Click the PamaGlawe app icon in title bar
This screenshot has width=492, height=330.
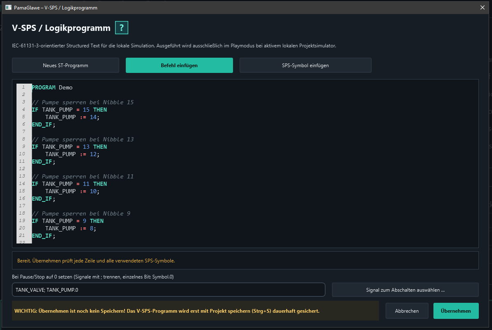pyautogui.click(x=8, y=7)
